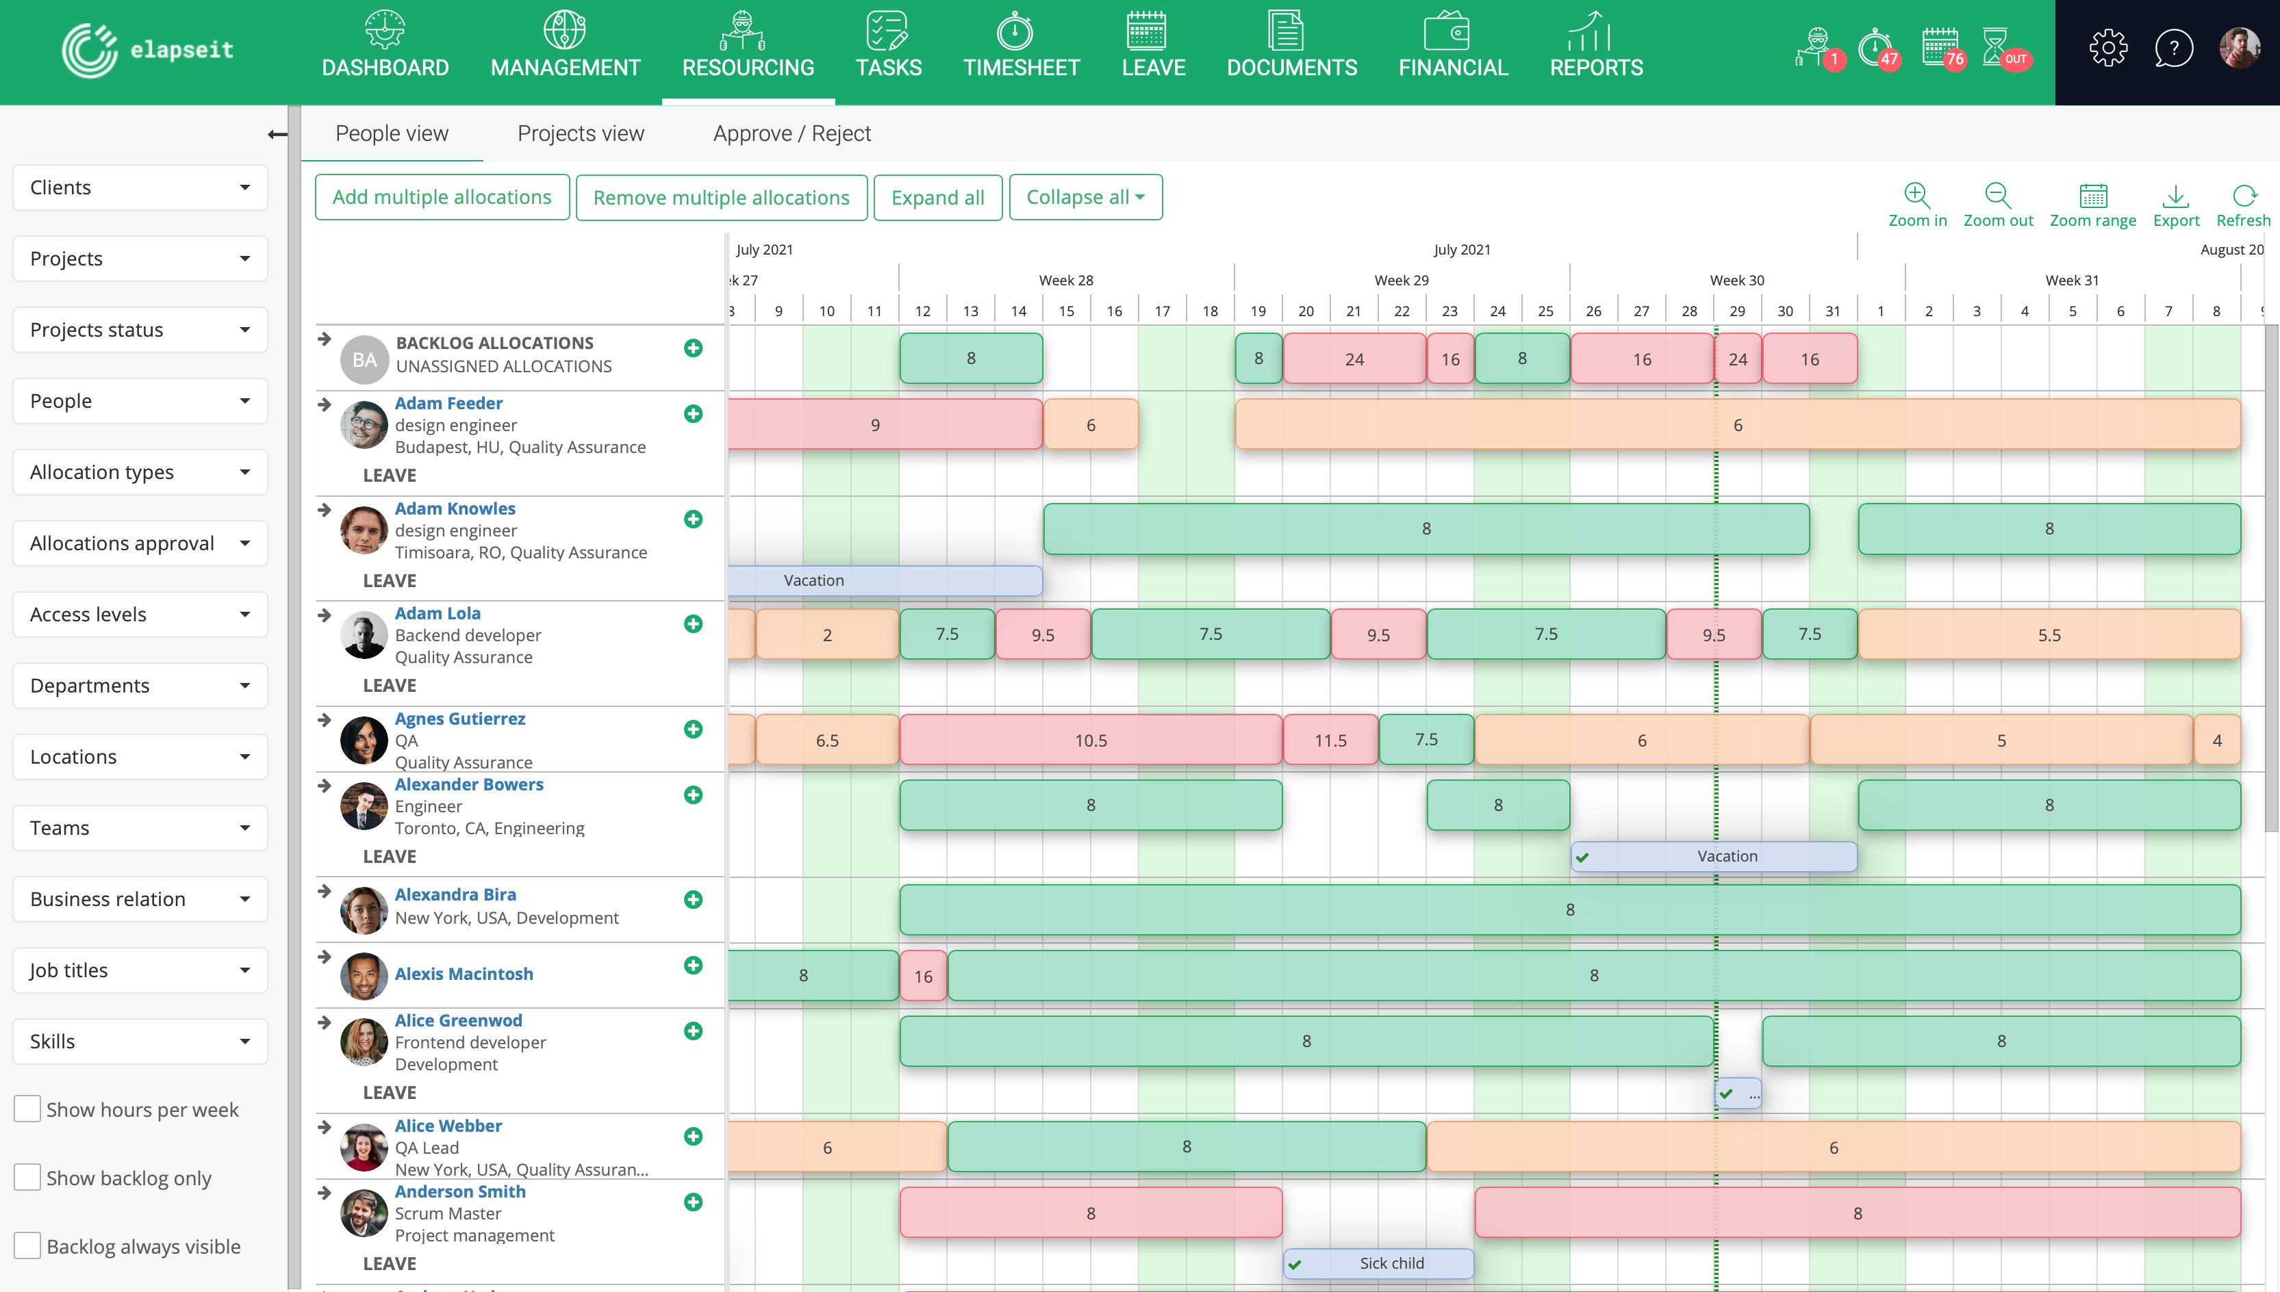
Task: Toggle Backlog always visible checkbox
Action: (27, 1245)
